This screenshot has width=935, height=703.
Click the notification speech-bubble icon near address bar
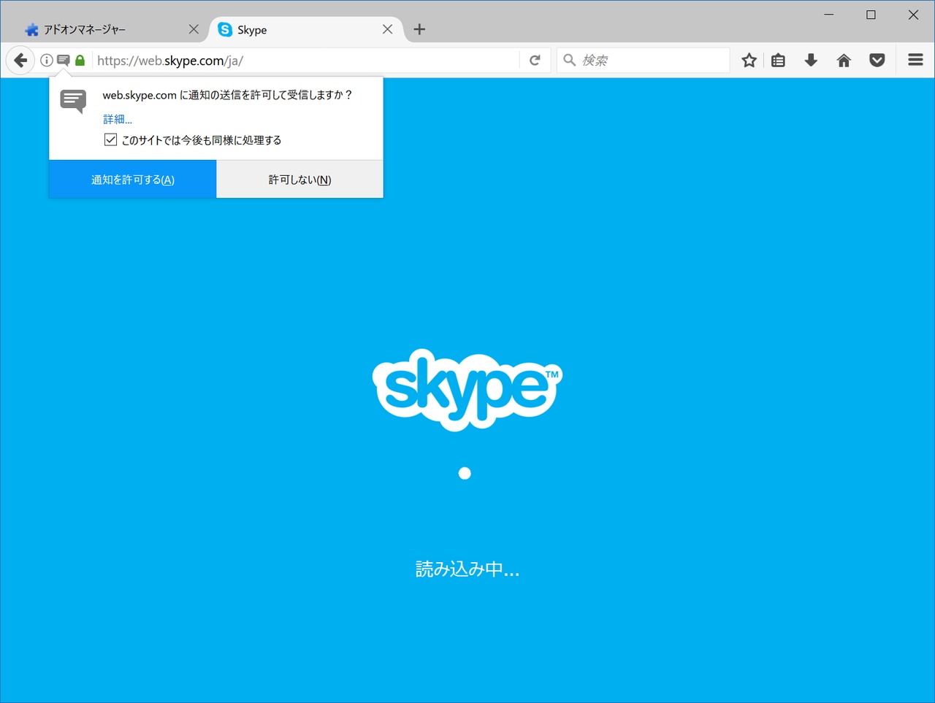[x=63, y=60]
